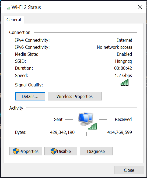147x178 pixels.
Task: Click the Bytes label
Action: click(x=21, y=132)
